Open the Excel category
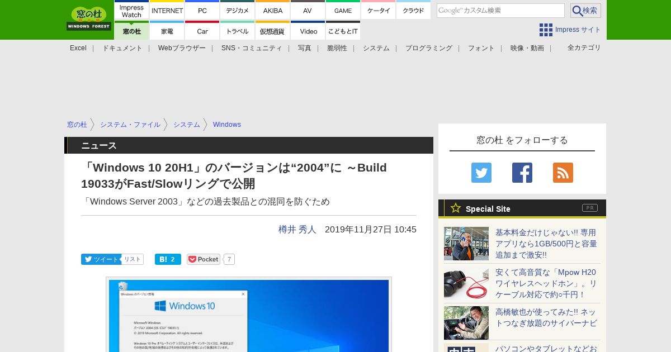 tap(78, 48)
